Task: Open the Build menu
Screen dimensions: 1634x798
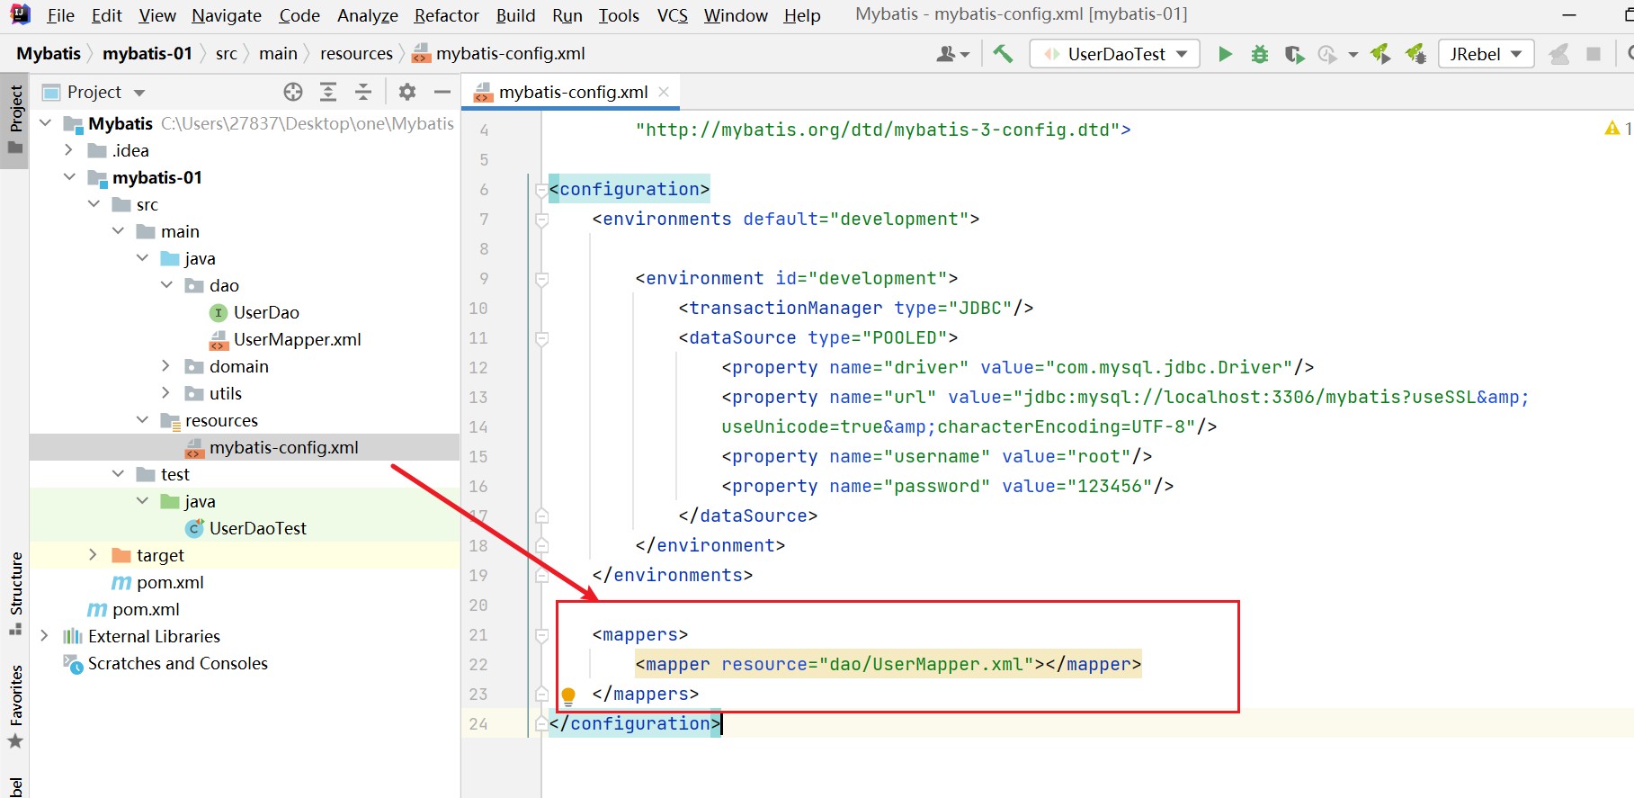Action: pyautogui.click(x=515, y=15)
